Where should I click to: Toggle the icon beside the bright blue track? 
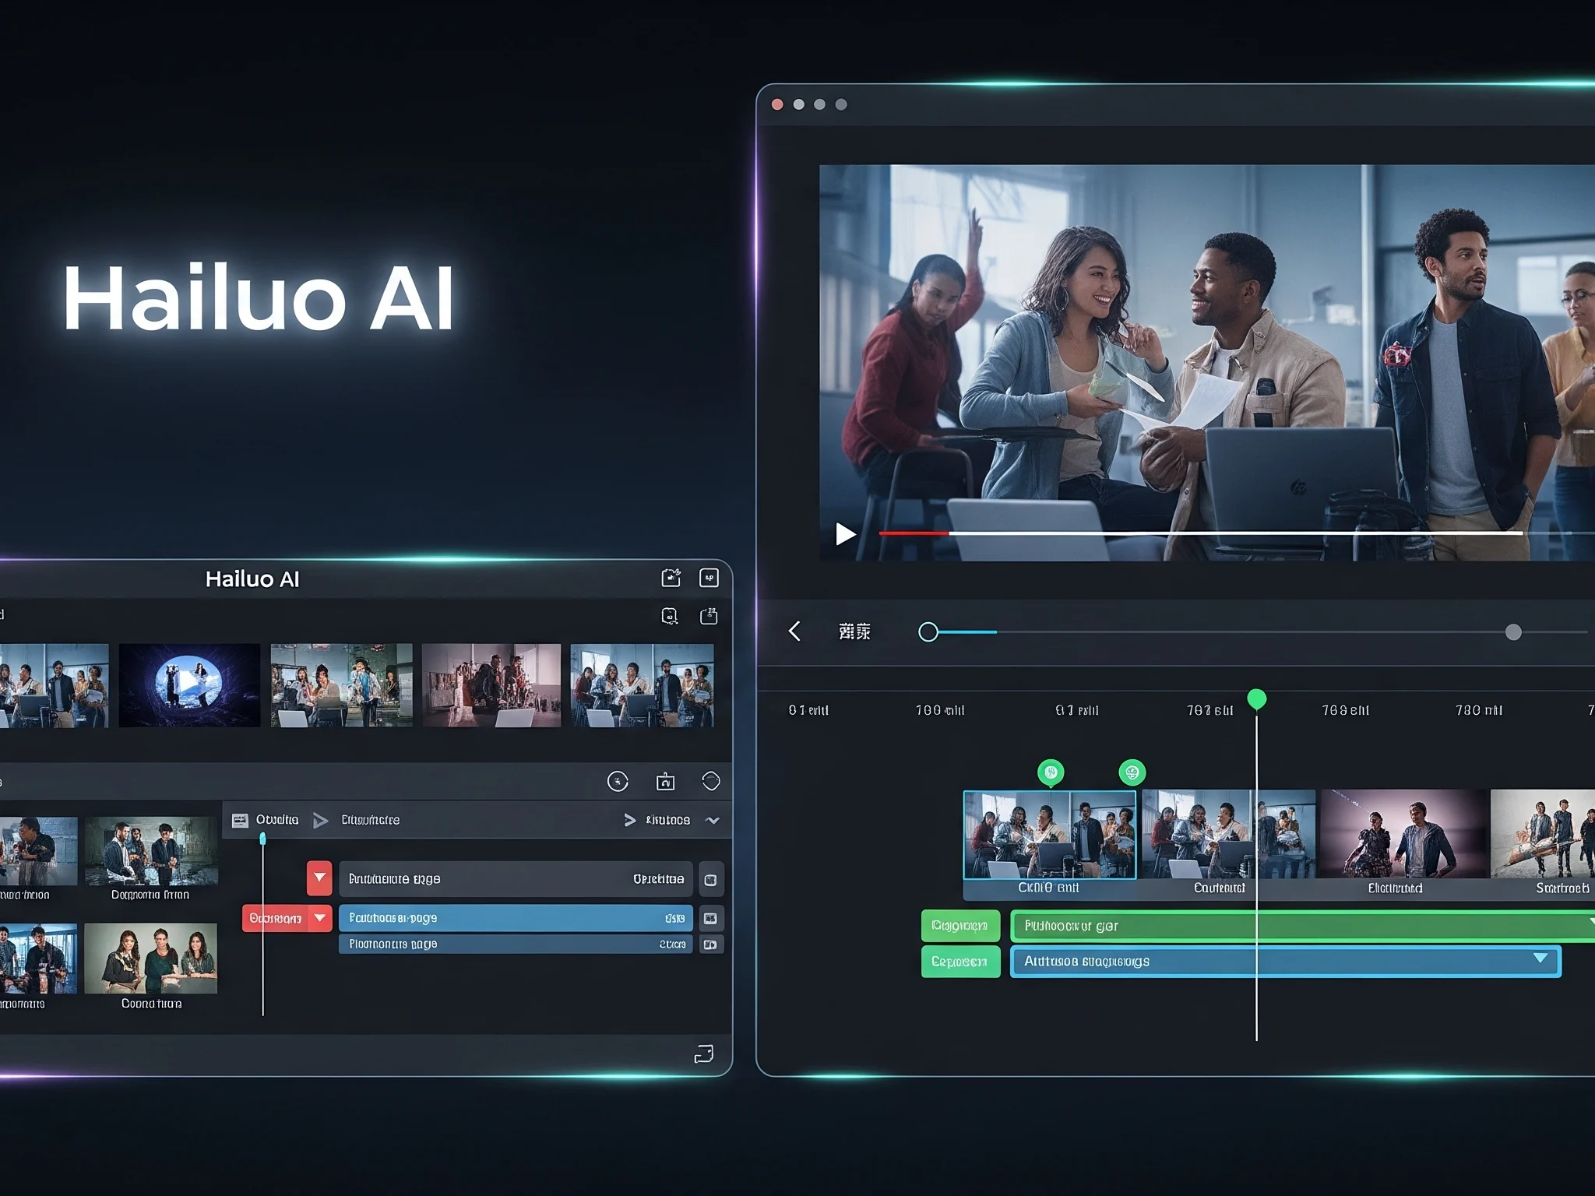pyautogui.click(x=710, y=919)
